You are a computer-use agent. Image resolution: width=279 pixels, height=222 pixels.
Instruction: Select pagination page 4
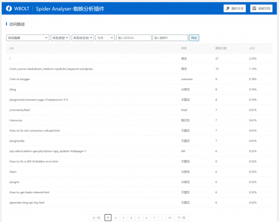131,217
